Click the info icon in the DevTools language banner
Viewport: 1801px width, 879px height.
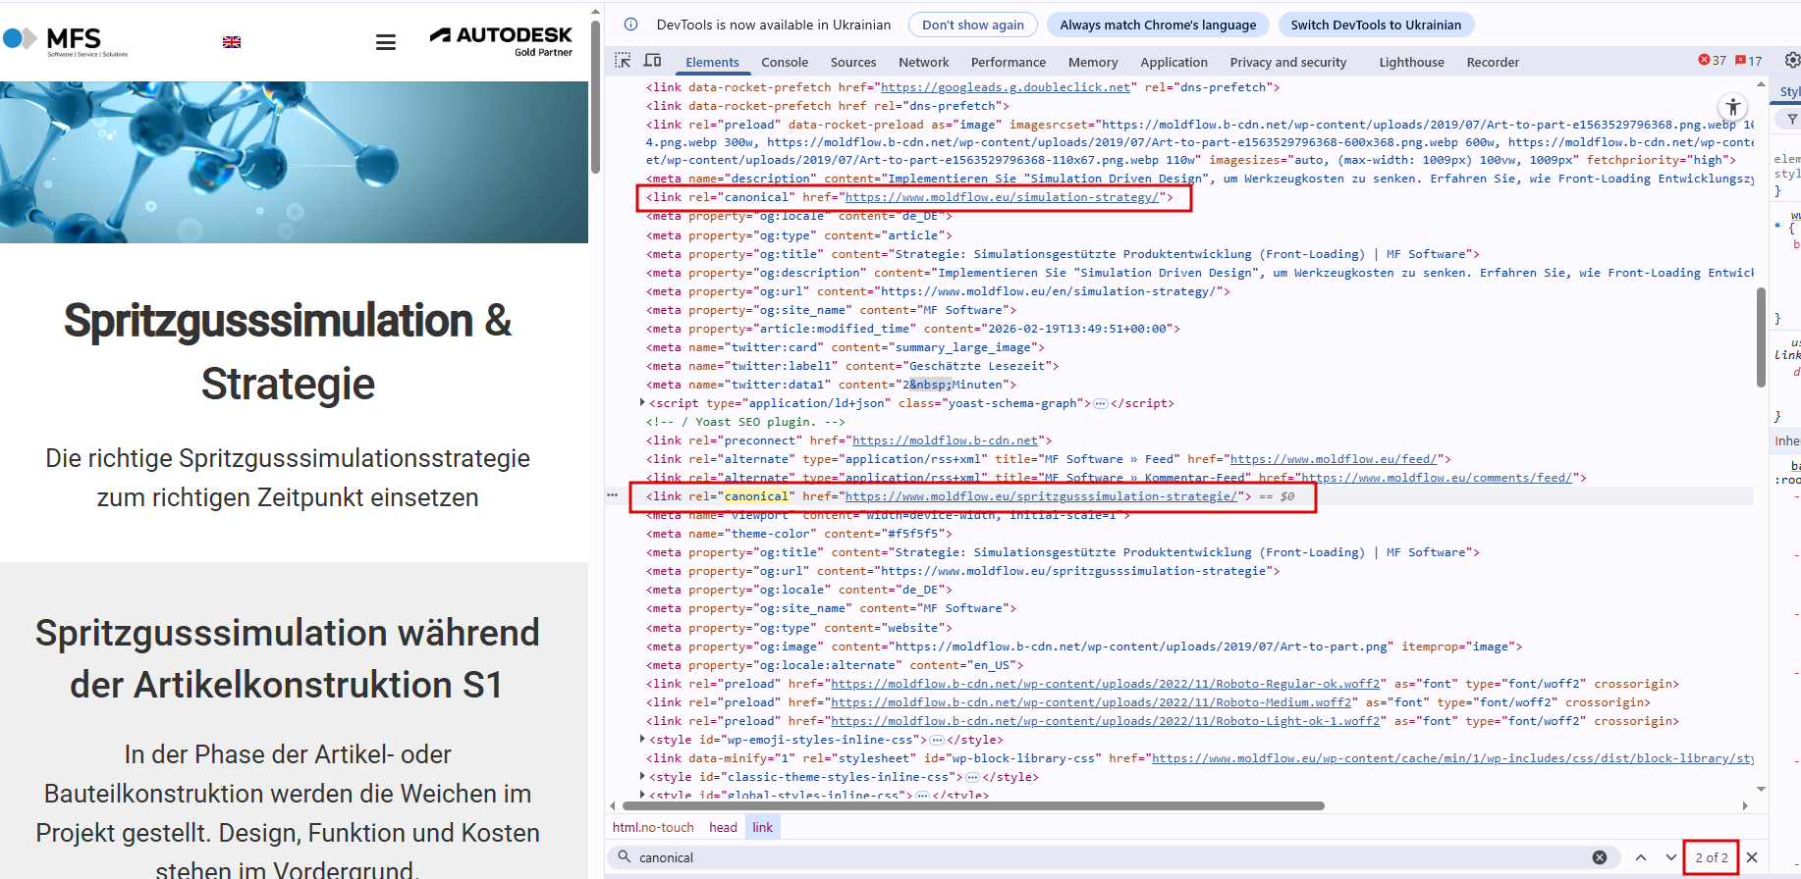click(x=631, y=25)
